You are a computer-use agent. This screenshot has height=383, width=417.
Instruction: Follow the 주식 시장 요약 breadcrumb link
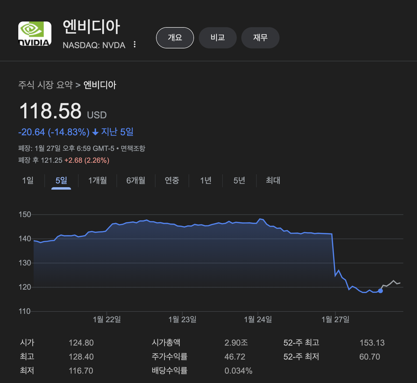(x=45, y=85)
